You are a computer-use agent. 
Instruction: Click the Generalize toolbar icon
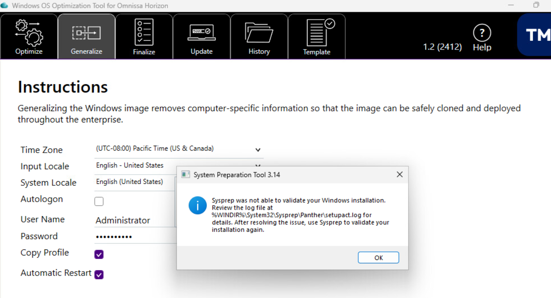86,33
